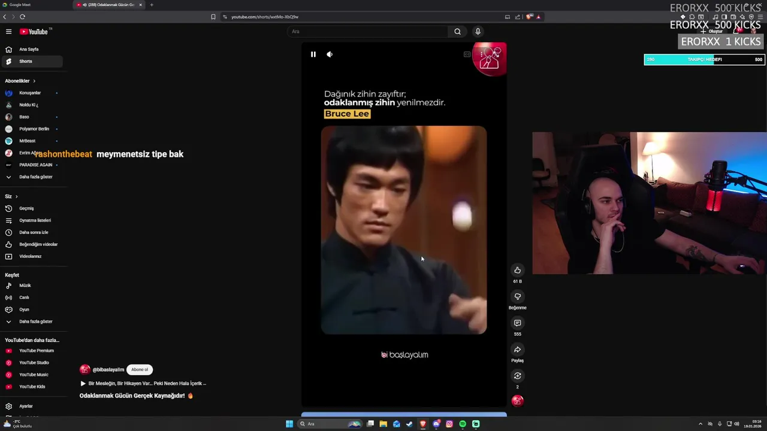The image size is (767, 431).
Task: Go to YouTube home via the logo
Action: coord(34,32)
